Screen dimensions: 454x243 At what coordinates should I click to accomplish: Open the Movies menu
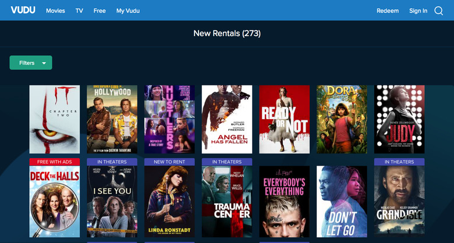(55, 11)
